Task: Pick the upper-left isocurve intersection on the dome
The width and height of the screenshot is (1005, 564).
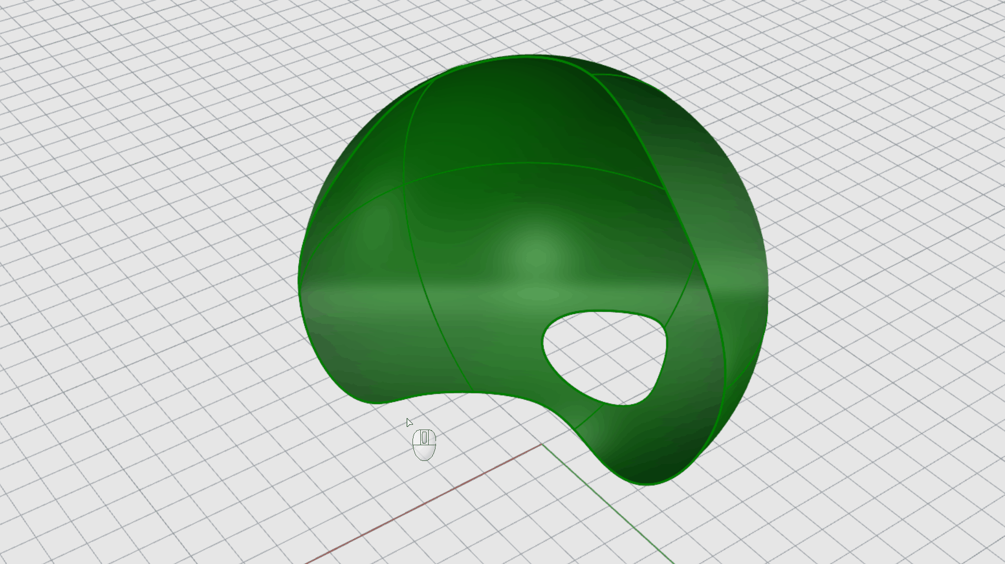Action: click(x=404, y=184)
